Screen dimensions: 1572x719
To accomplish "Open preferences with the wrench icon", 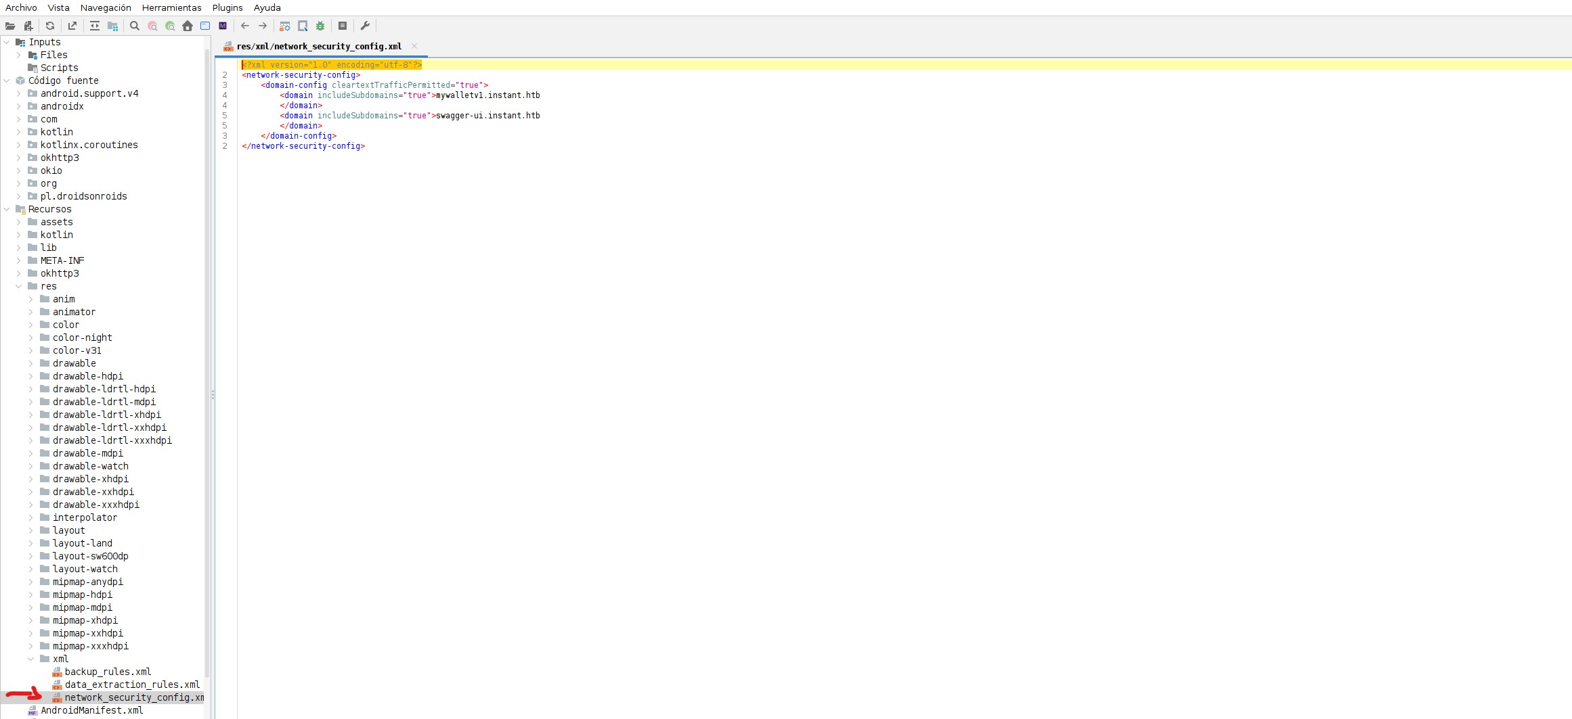I will (x=365, y=26).
